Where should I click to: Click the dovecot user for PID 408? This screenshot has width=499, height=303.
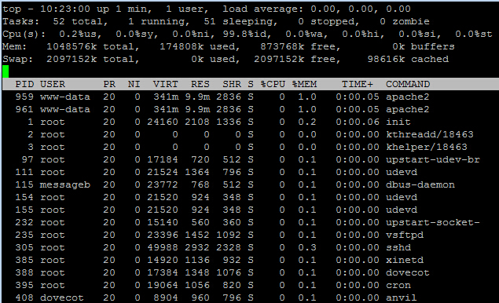pyautogui.click(x=62, y=298)
